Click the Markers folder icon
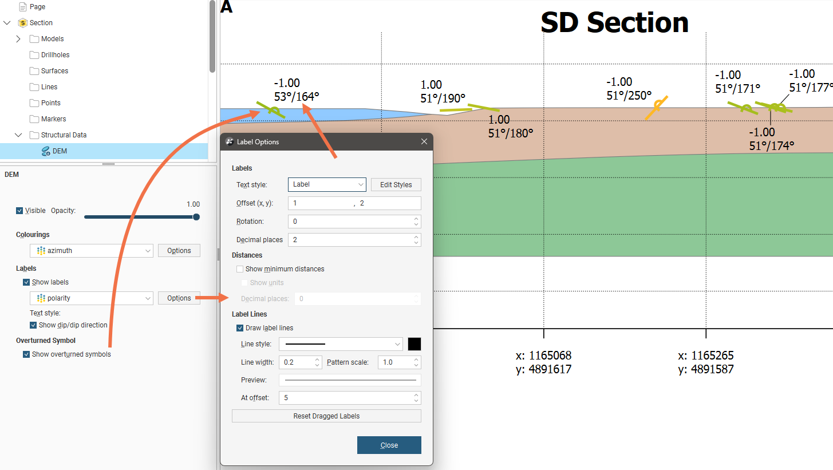The height and width of the screenshot is (470, 833). (x=34, y=119)
